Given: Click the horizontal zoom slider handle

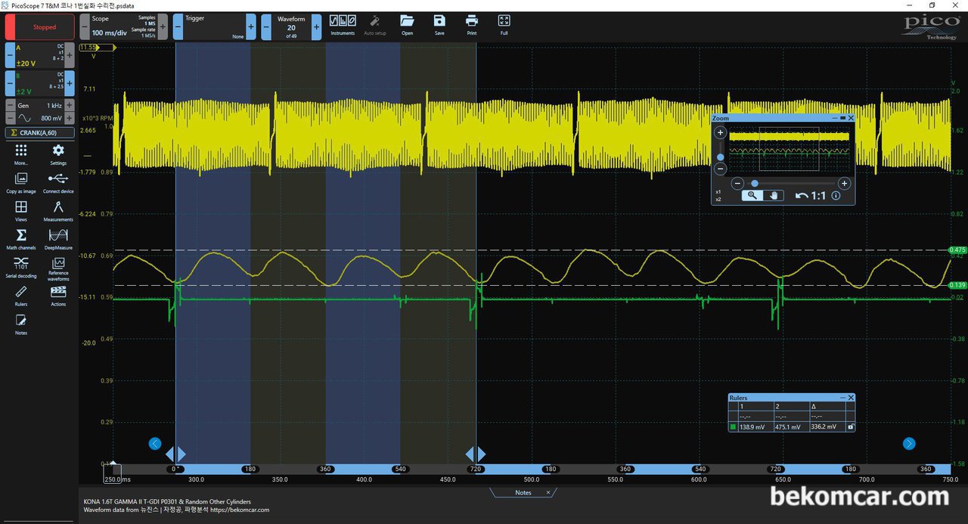Looking at the screenshot, I should pyautogui.click(x=754, y=183).
